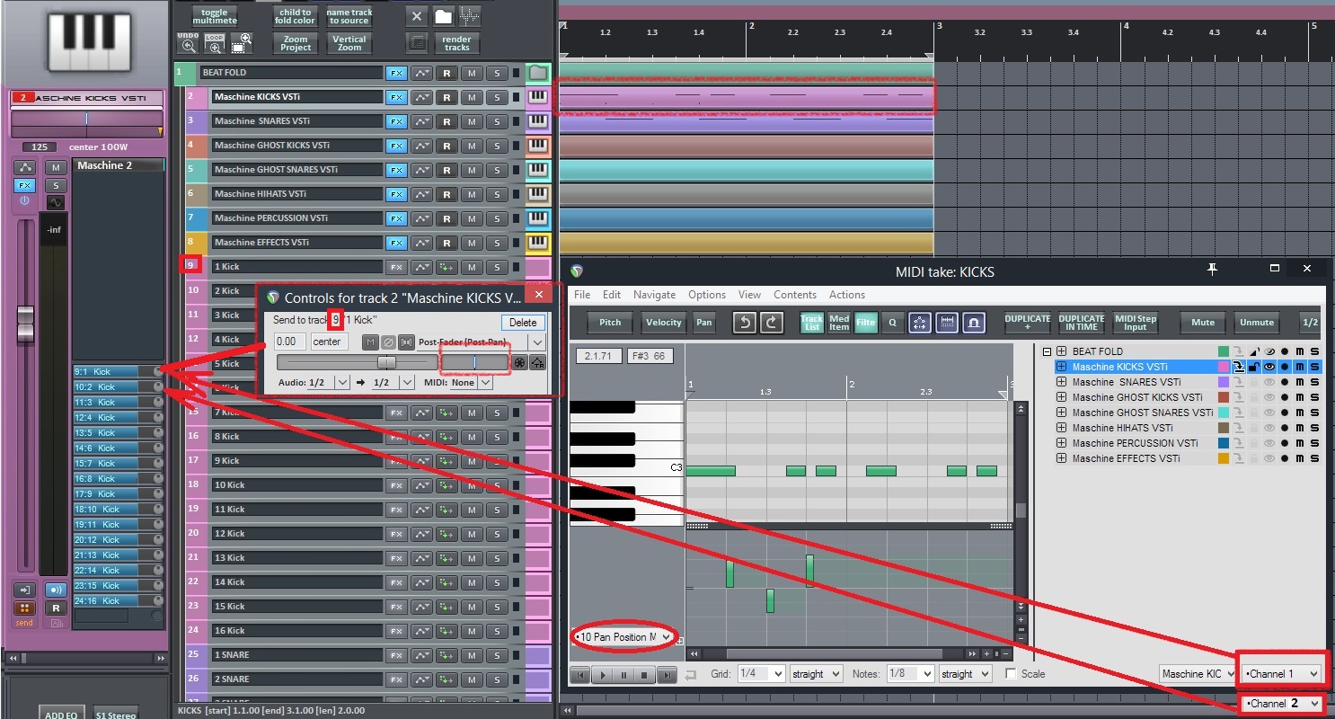
Task: Click the redo arrow in MIDI editor toolbar
Action: tap(771, 323)
